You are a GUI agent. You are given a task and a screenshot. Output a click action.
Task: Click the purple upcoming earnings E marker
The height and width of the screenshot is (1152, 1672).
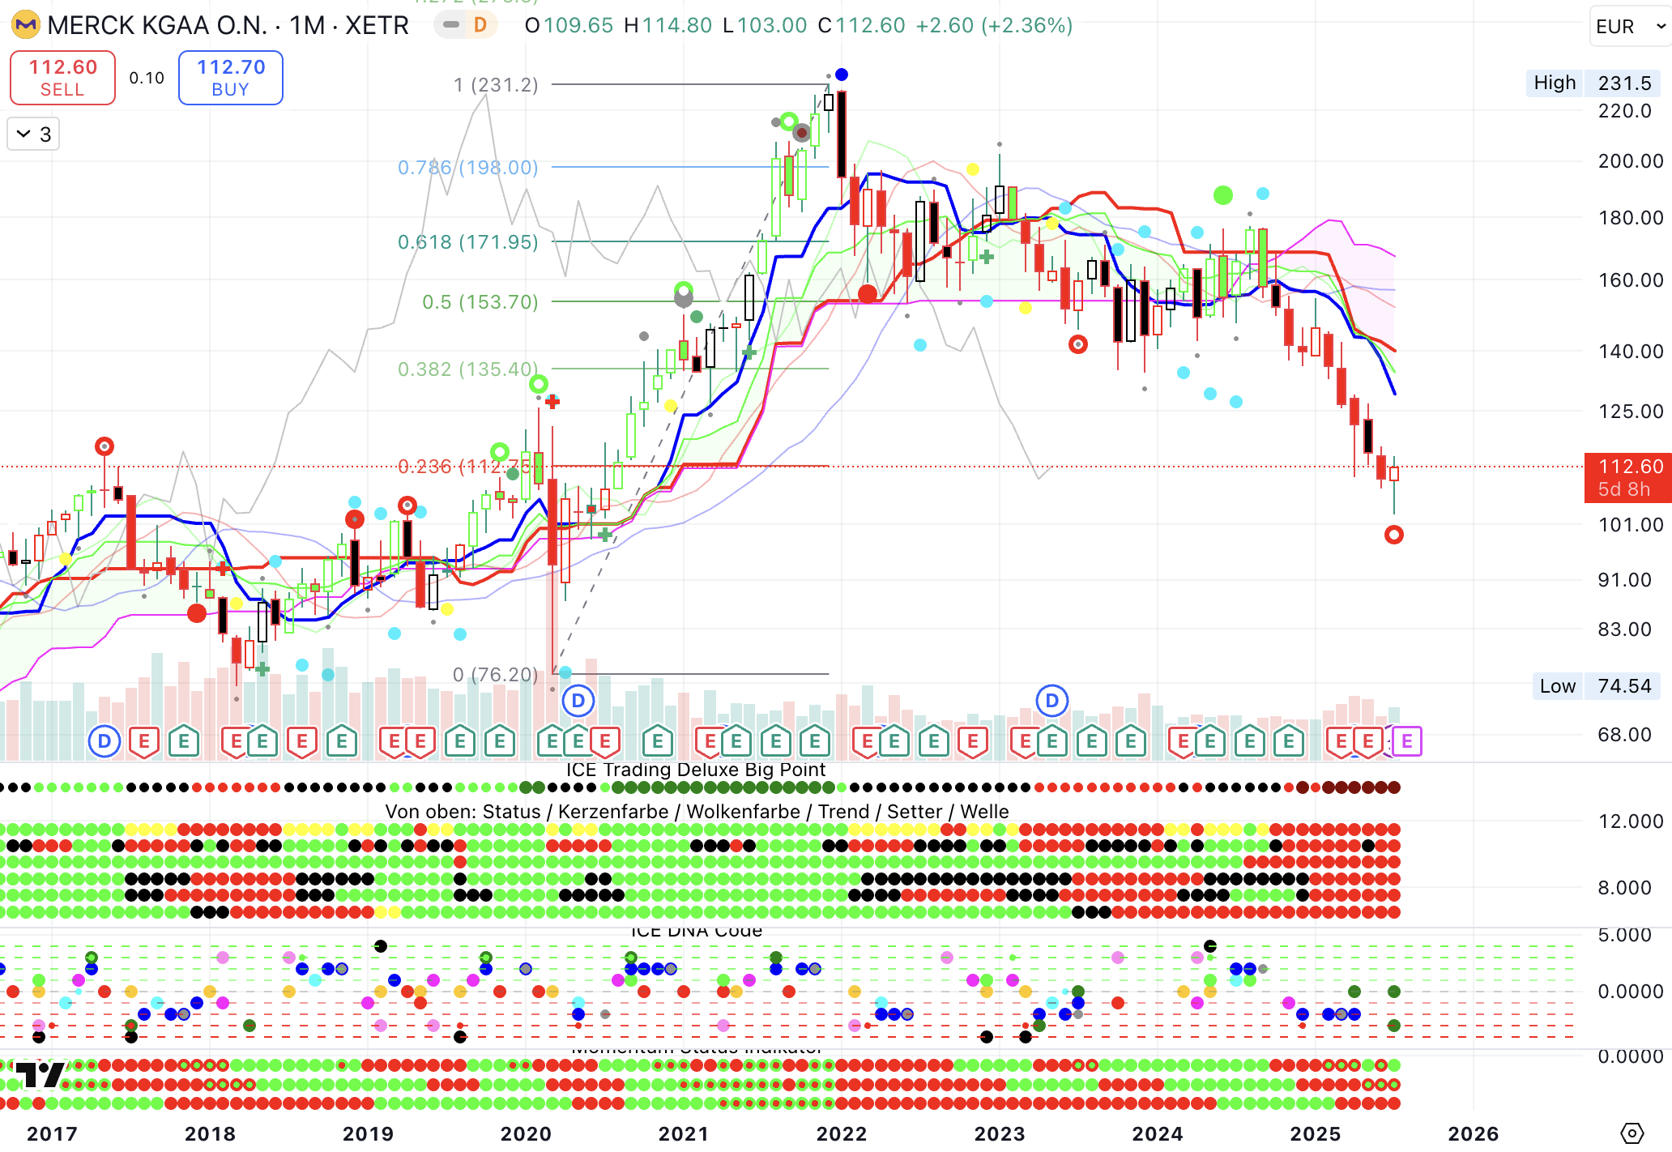pos(1407,740)
